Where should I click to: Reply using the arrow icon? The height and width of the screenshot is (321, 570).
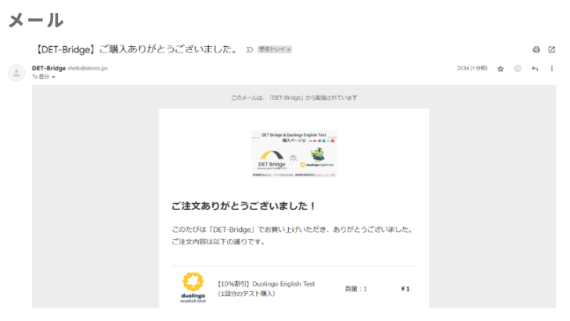point(535,69)
